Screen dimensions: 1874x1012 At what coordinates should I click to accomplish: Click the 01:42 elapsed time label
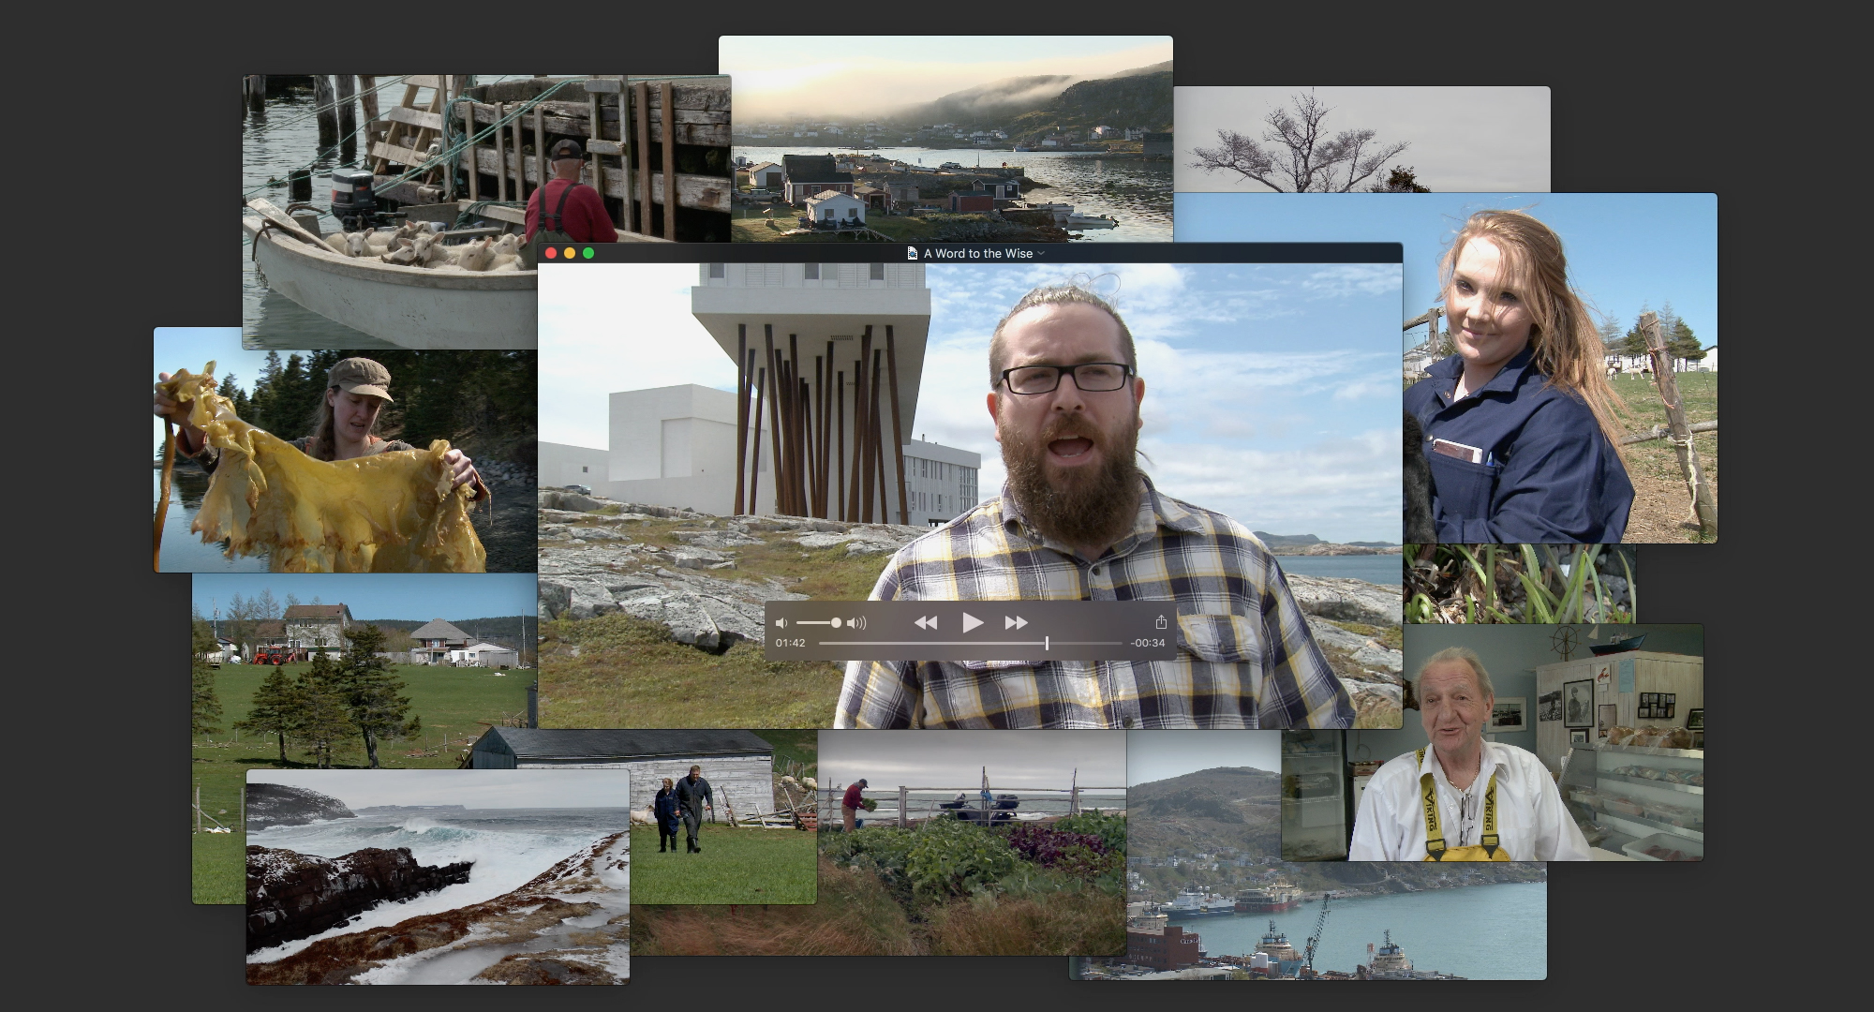(x=790, y=643)
